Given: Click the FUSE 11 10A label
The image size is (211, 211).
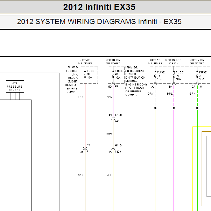Looking at the screenshot, I should coord(161,75).
